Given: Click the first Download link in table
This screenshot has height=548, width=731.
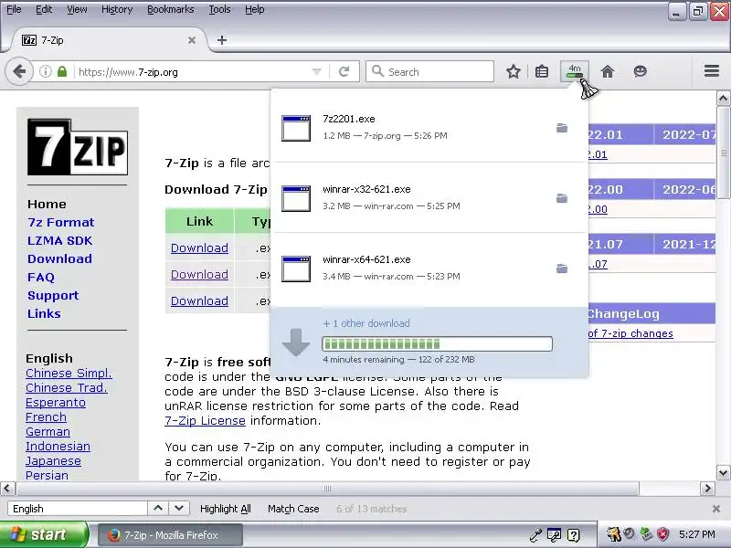Looking at the screenshot, I should [x=199, y=248].
